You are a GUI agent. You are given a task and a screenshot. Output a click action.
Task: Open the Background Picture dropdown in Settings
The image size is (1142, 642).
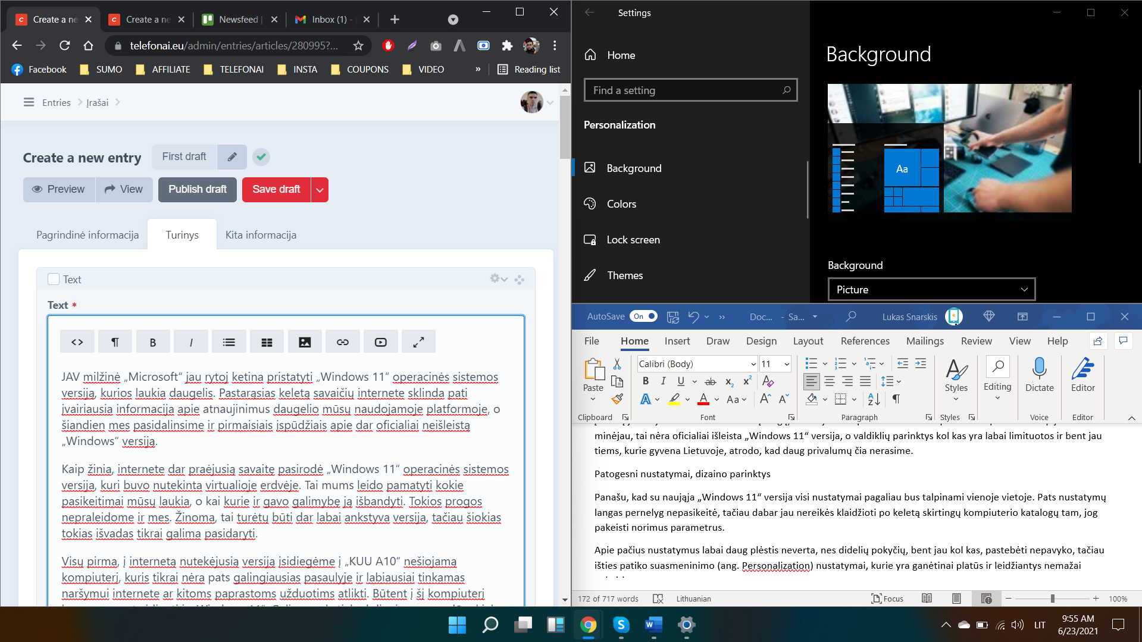(x=931, y=290)
